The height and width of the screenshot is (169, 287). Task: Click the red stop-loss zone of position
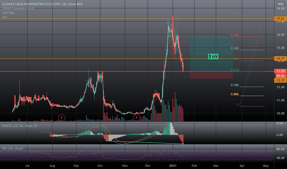212,75
